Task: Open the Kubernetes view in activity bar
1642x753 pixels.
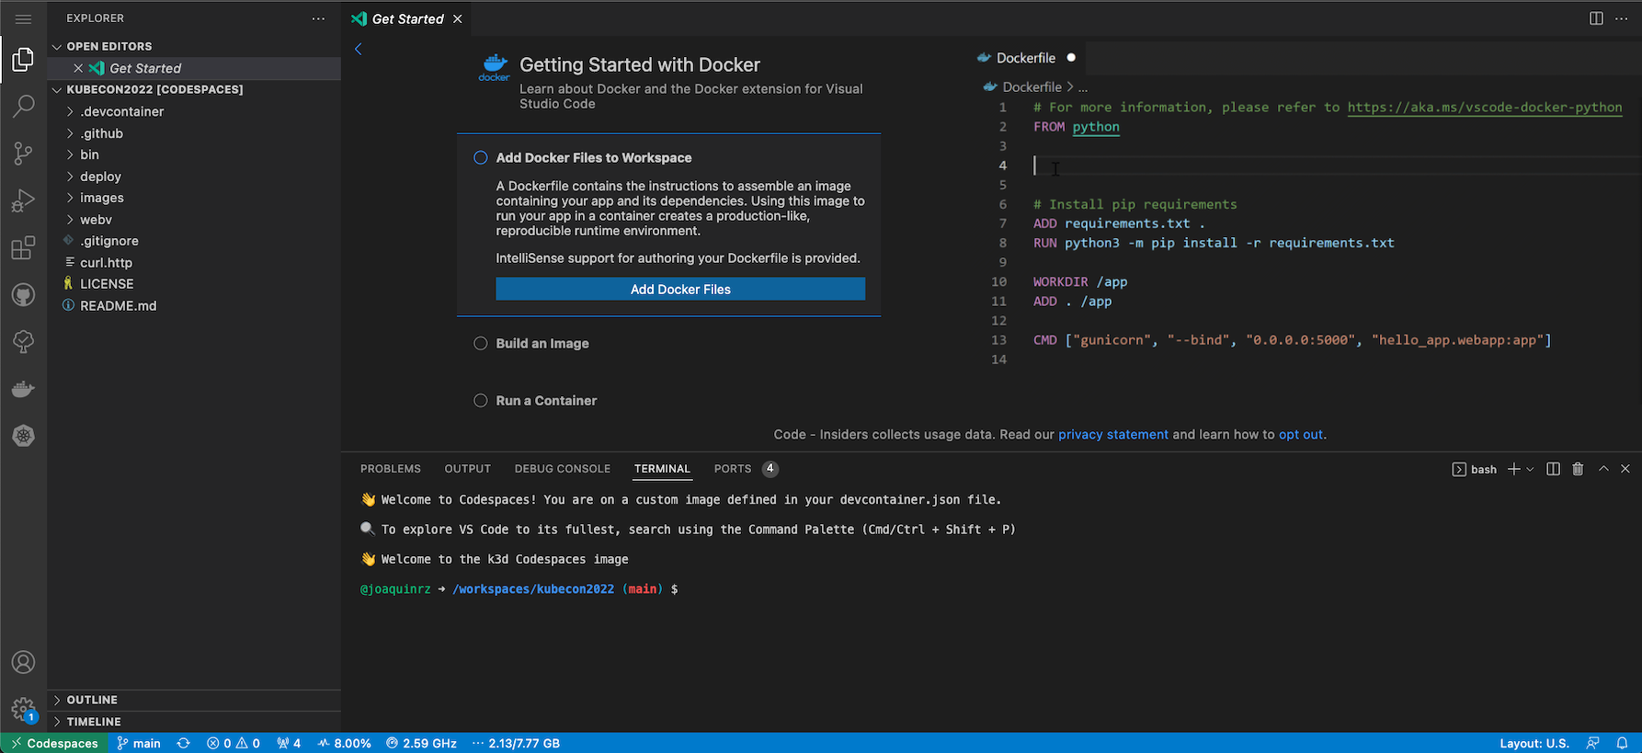Action: [x=24, y=436]
